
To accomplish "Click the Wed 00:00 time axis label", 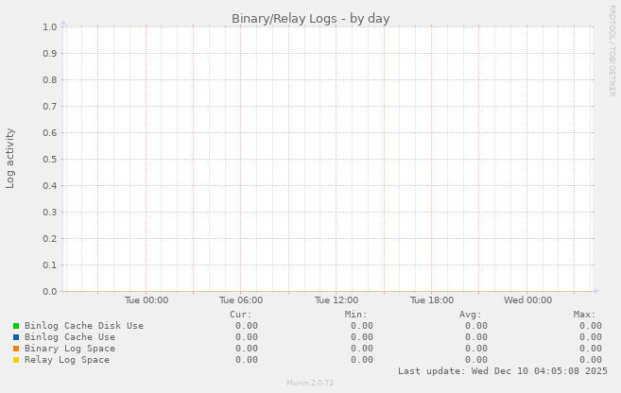I will point(528,300).
